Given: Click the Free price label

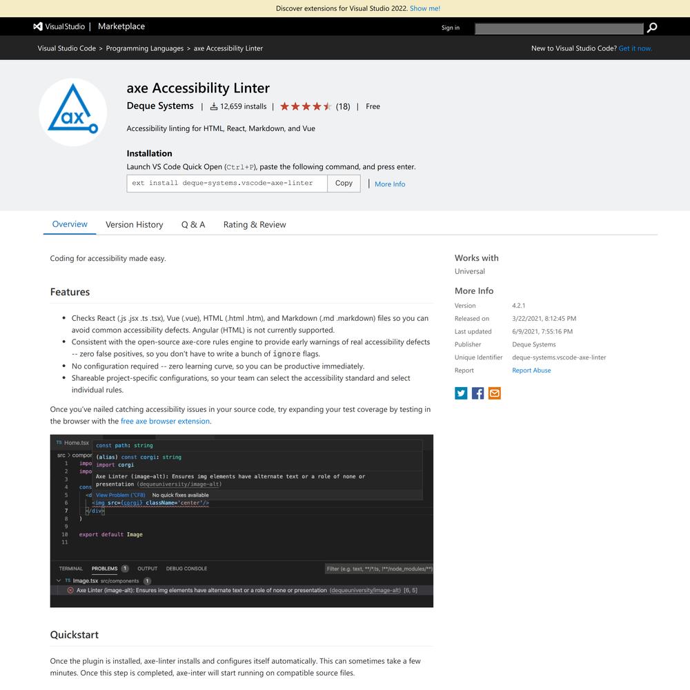Looking at the screenshot, I should (373, 106).
